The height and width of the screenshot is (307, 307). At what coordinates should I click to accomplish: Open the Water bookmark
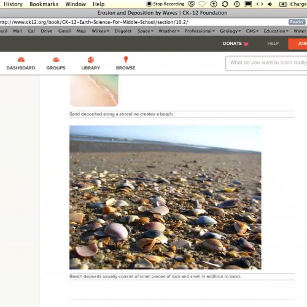(x=300, y=31)
